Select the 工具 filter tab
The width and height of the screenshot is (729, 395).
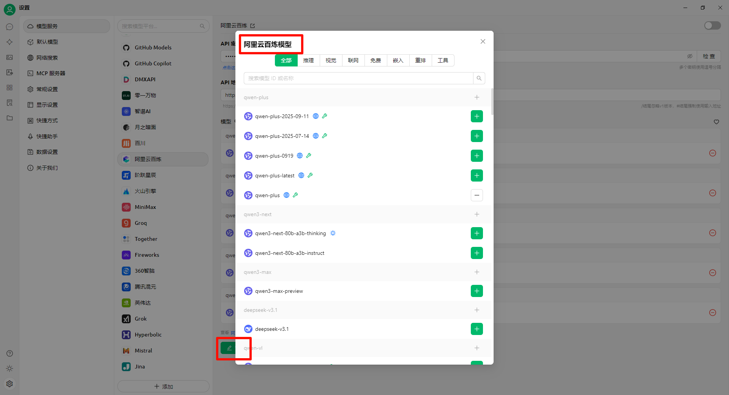coord(443,60)
